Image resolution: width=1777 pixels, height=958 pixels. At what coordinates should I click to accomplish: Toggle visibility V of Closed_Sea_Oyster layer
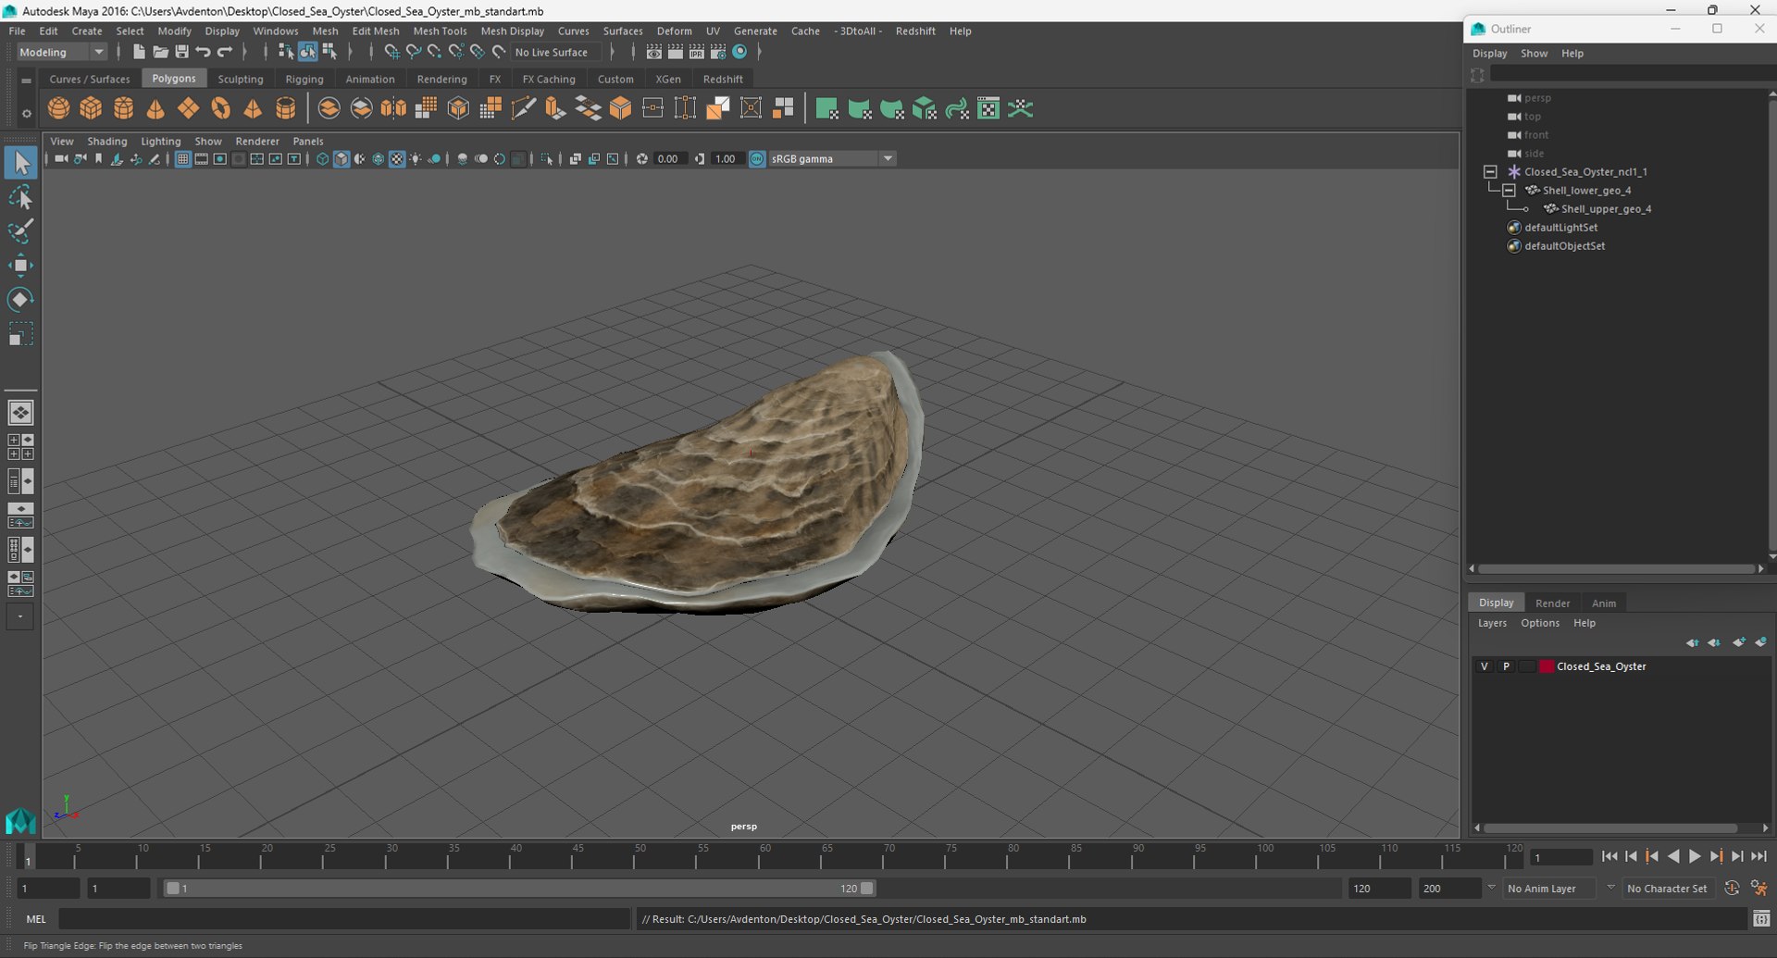(1485, 666)
